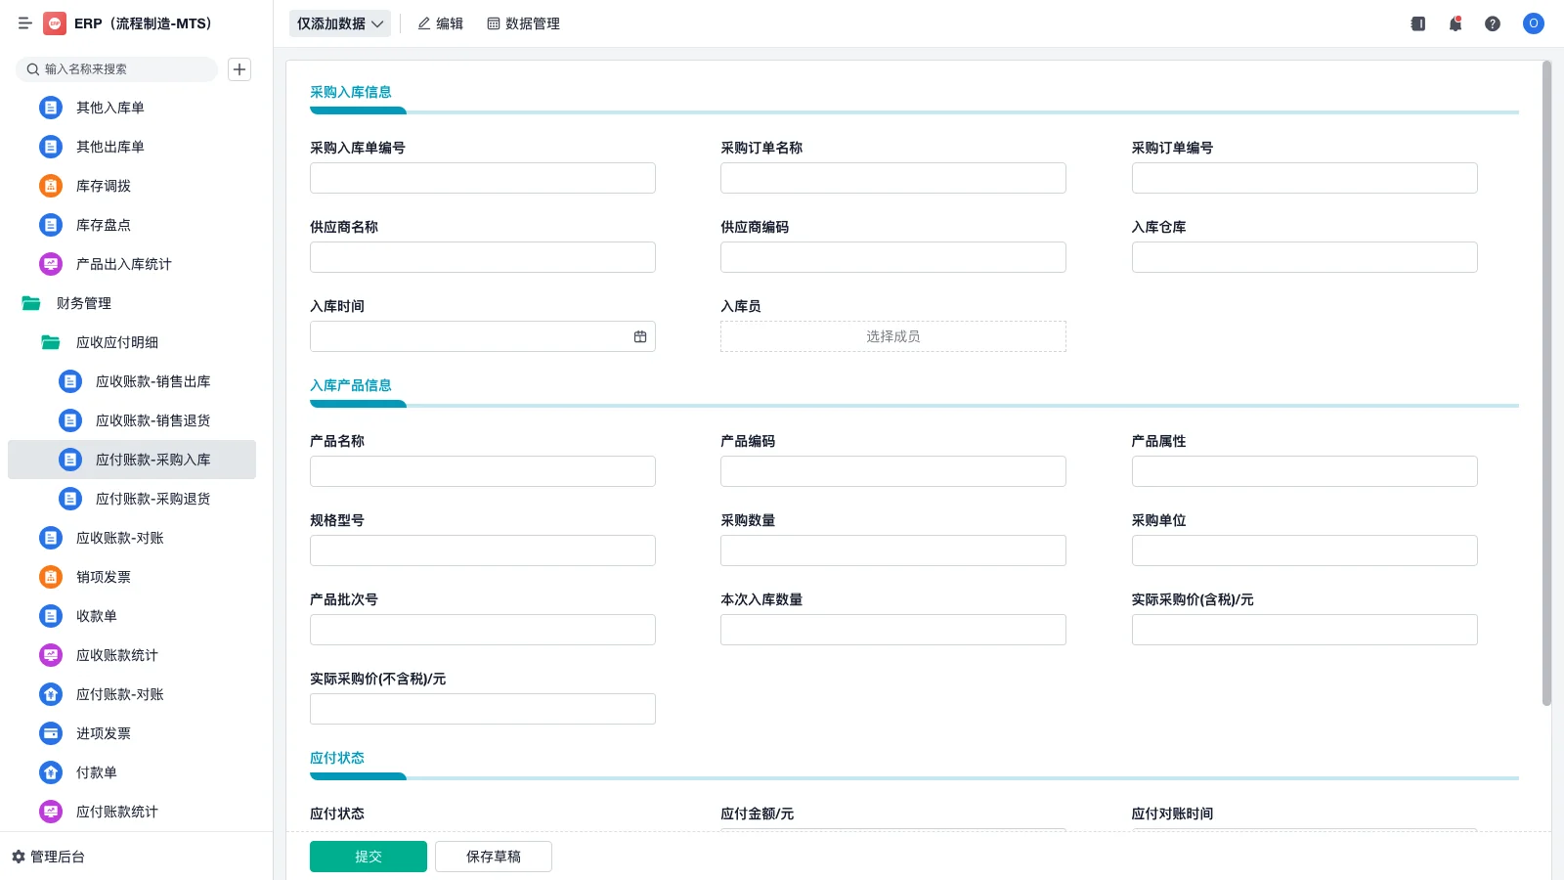This screenshot has height=880, width=1564.
Task: Open 应收账款-对账 form icon
Action: click(x=51, y=538)
